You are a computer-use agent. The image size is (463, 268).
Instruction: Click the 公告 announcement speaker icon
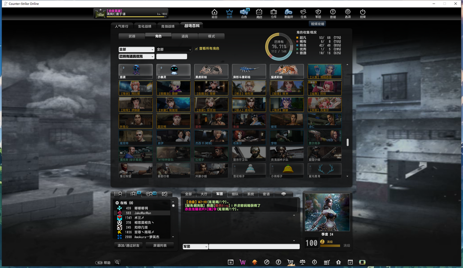point(244,13)
